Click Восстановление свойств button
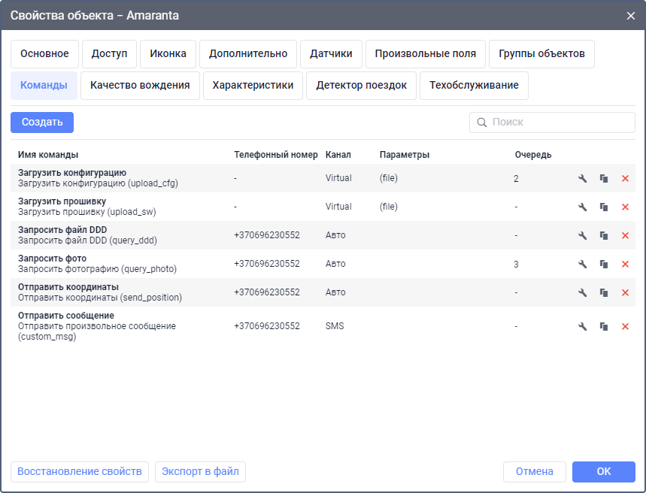 [x=80, y=472]
